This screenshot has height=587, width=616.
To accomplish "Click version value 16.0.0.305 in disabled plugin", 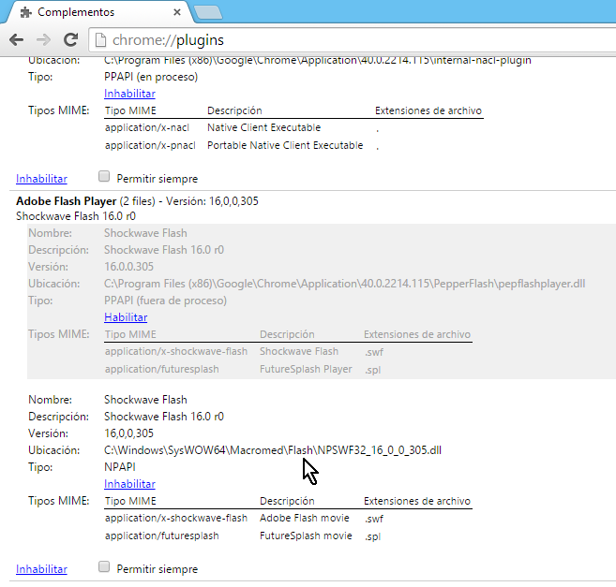I will [128, 267].
